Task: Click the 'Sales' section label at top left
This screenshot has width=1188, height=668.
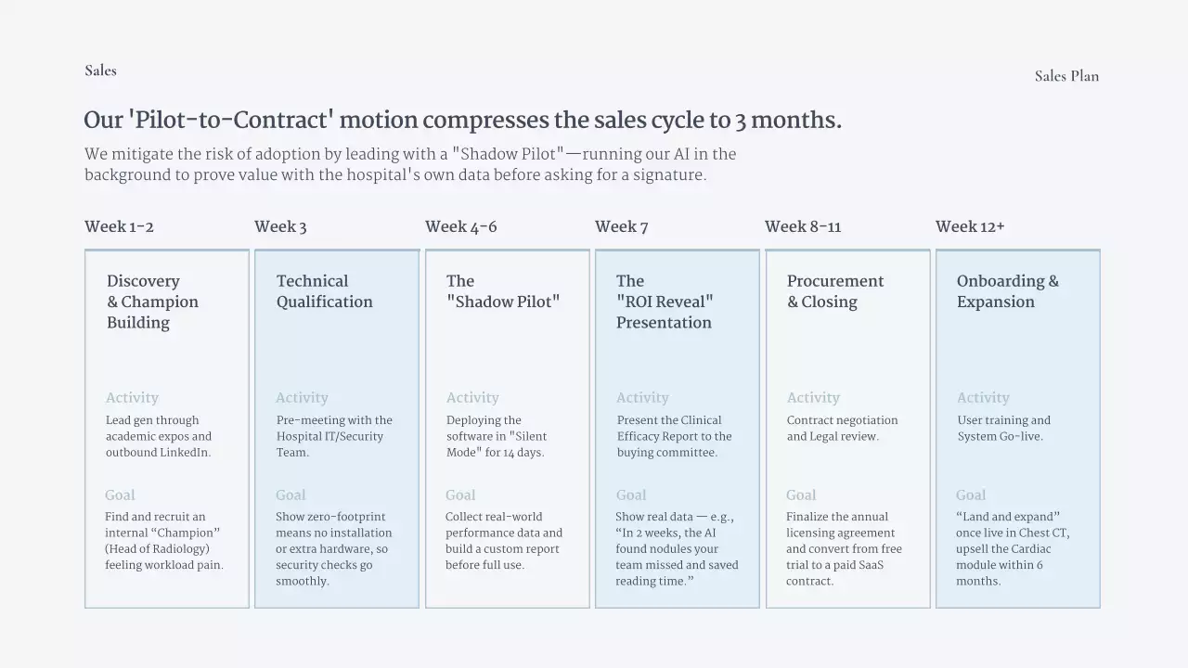Action: pyautogui.click(x=100, y=71)
